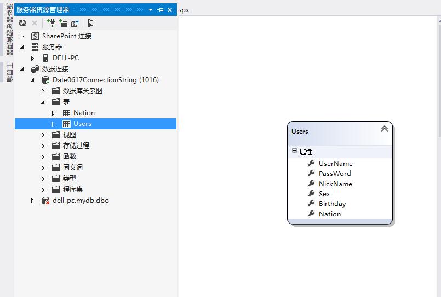Click the 视图 folder icon

tap(56, 135)
